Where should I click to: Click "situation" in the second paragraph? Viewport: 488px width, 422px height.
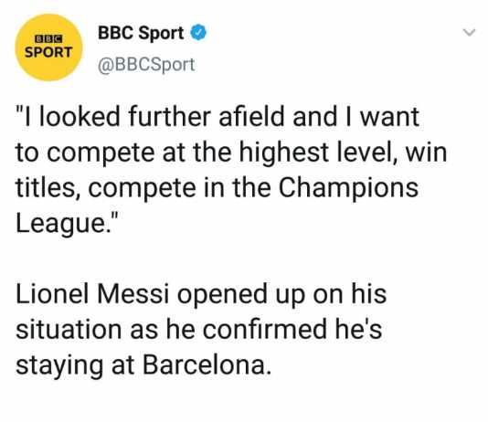coord(69,329)
